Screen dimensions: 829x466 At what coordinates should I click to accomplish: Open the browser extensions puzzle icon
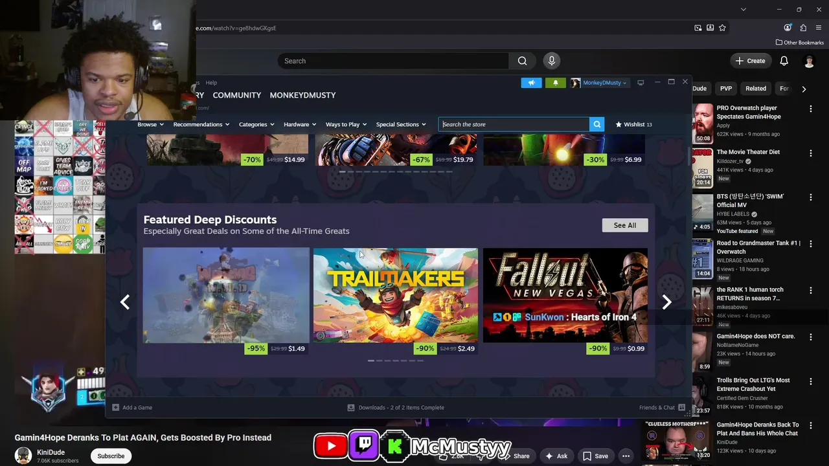click(803, 28)
